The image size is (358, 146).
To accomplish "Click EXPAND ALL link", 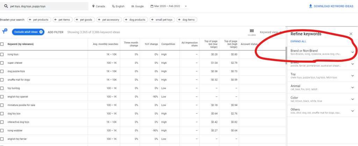I will pyautogui.click(x=298, y=41).
